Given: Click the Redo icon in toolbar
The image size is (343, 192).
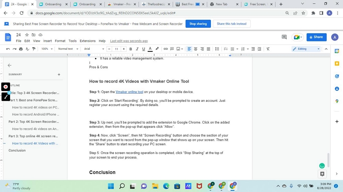Looking at the screenshot, I should coord(14,49).
